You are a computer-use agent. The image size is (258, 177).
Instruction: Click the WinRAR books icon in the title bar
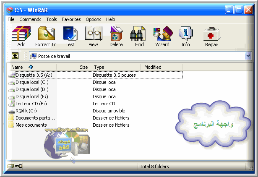click(x=10, y=10)
